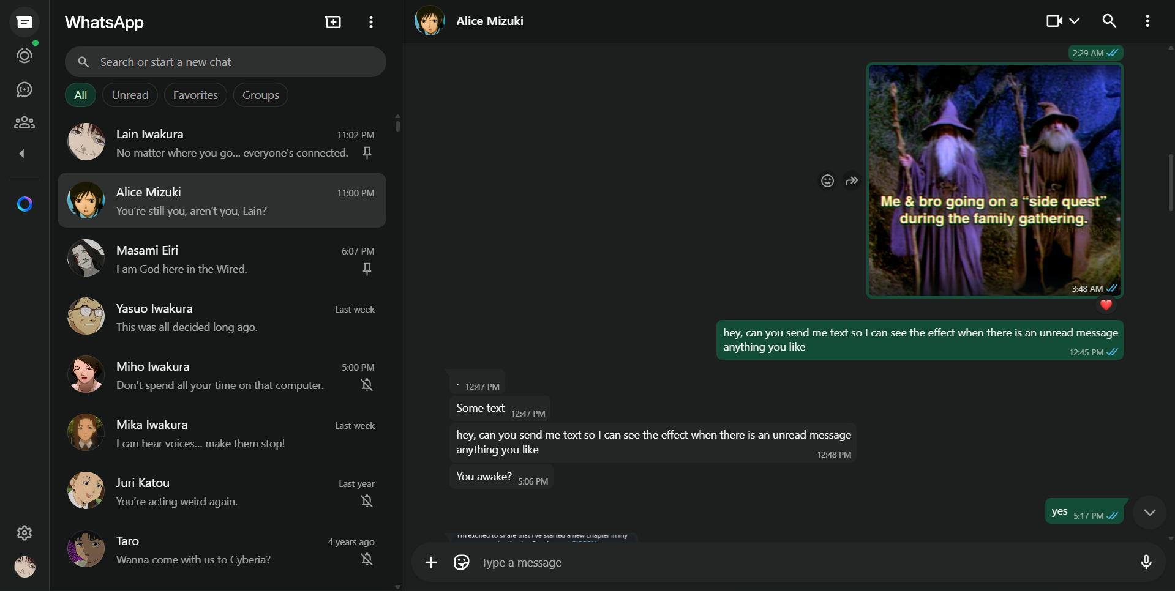The width and height of the screenshot is (1175, 591).
Task: Select the All filter tab
Action: (x=81, y=95)
